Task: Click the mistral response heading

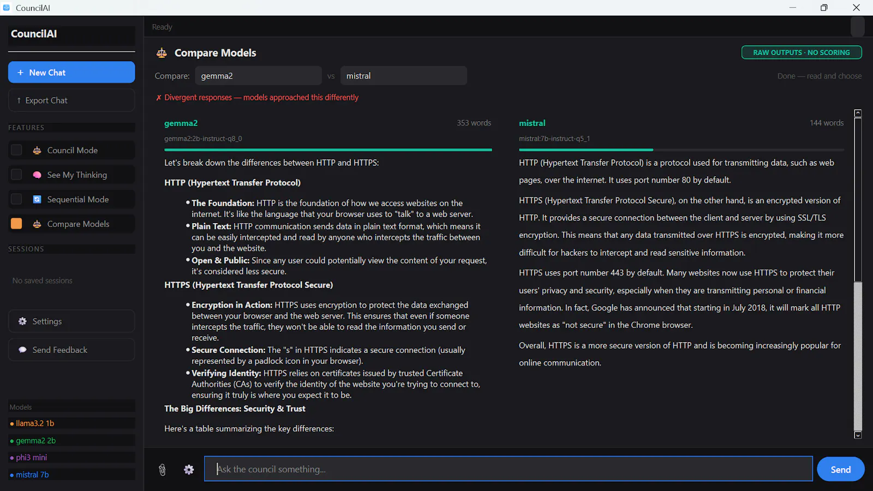Action: tap(532, 123)
